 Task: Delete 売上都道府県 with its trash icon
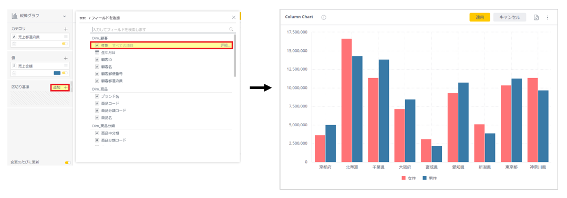(15, 44)
